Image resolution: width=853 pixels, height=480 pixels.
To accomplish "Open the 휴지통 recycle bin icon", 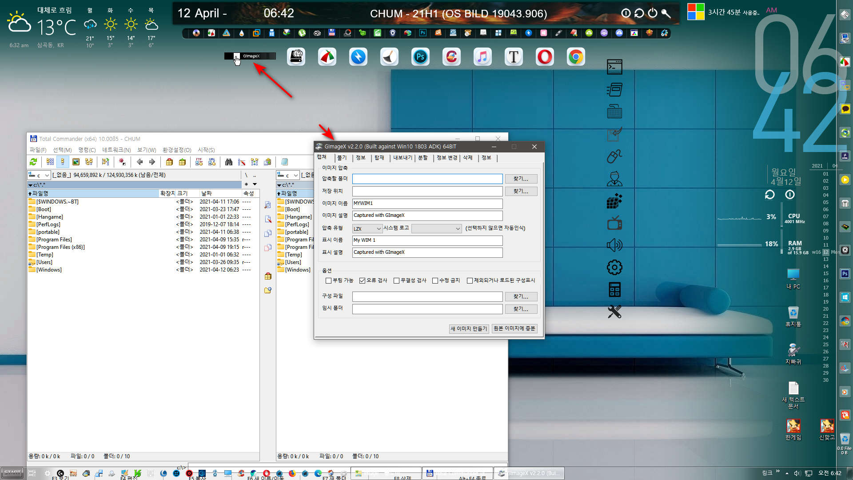I will click(x=793, y=316).
